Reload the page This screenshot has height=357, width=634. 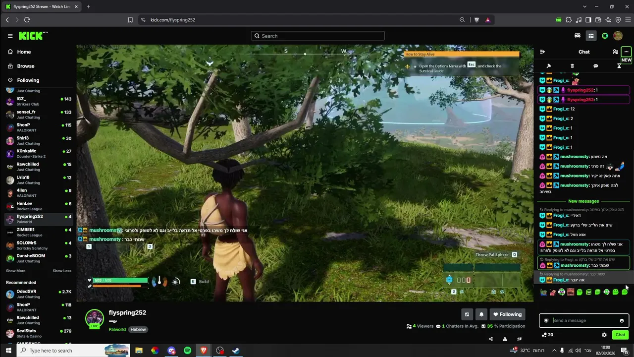point(27,20)
